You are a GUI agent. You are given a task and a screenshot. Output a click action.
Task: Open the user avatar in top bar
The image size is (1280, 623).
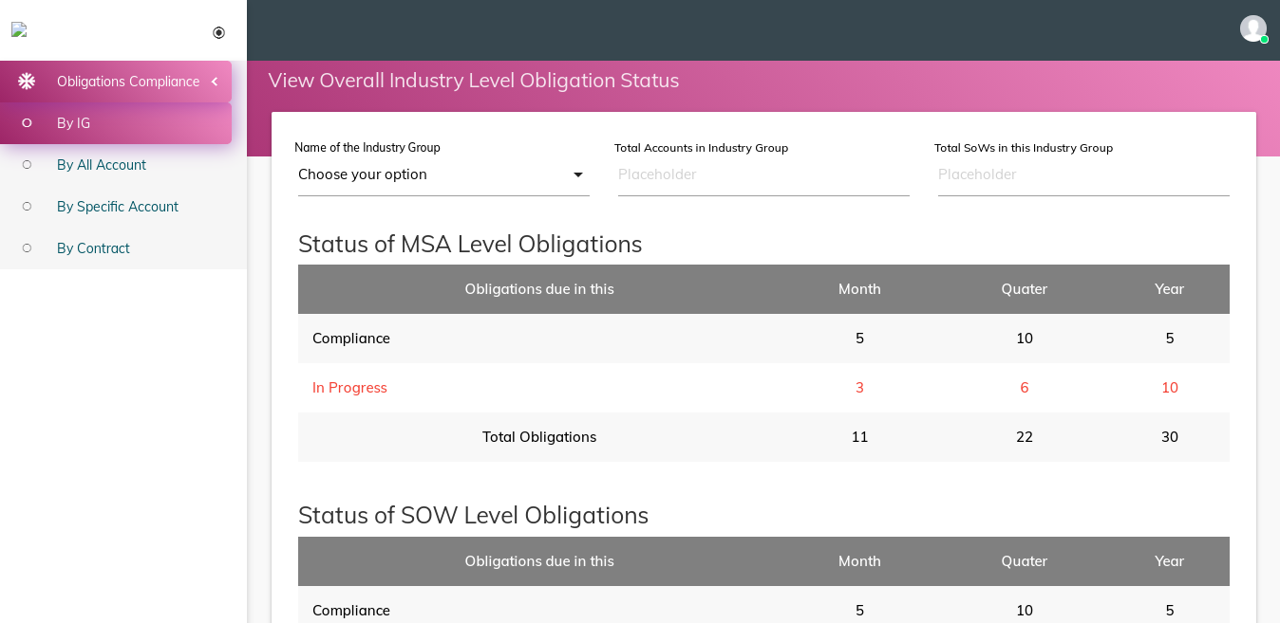coord(1252,28)
